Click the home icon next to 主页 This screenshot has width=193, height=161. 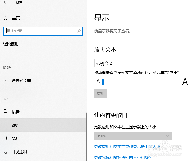click(x=6, y=18)
